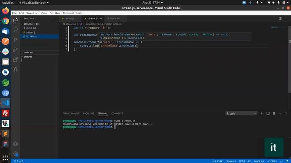Screen dimensions: 291x163
Task: Change LF end of line sequence
Action: (249, 161)
